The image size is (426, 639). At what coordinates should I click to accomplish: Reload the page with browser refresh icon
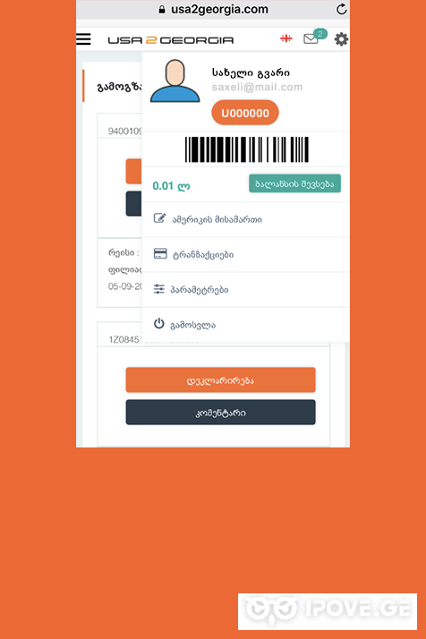(341, 9)
